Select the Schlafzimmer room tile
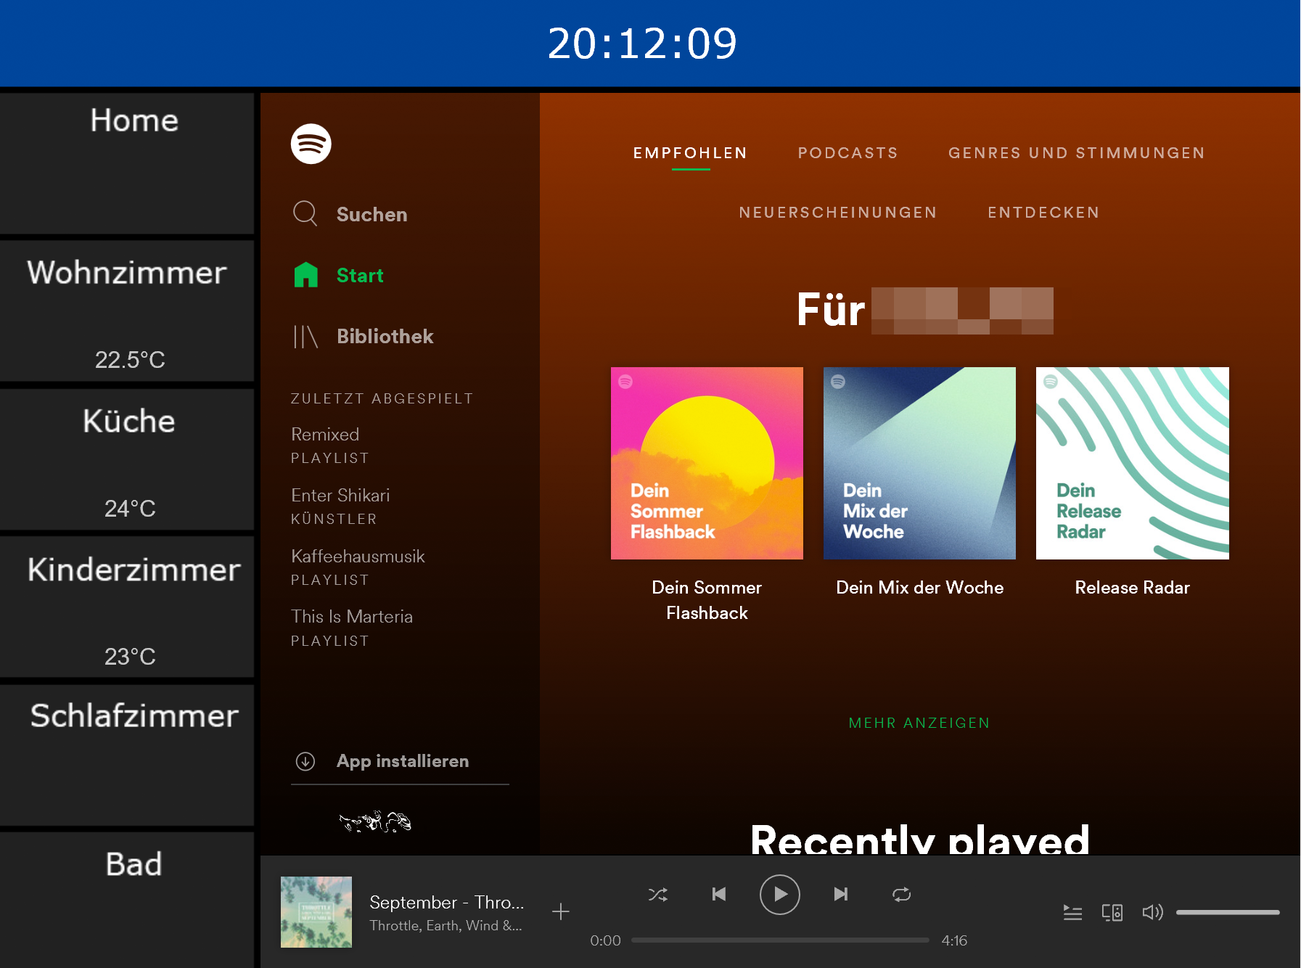This screenshot has height=968, width=1301. click(x=127, y=756)
